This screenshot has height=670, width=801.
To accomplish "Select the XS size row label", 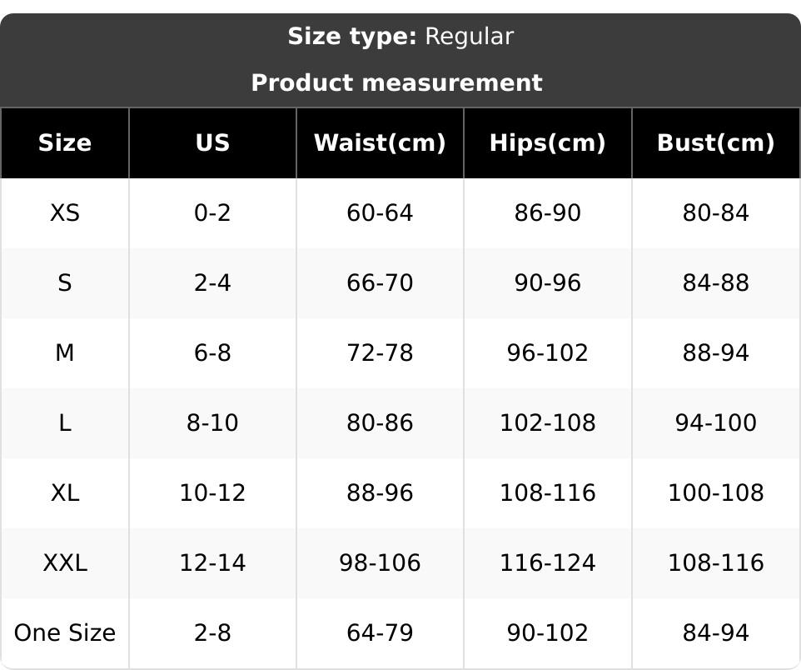I will 65,213.
